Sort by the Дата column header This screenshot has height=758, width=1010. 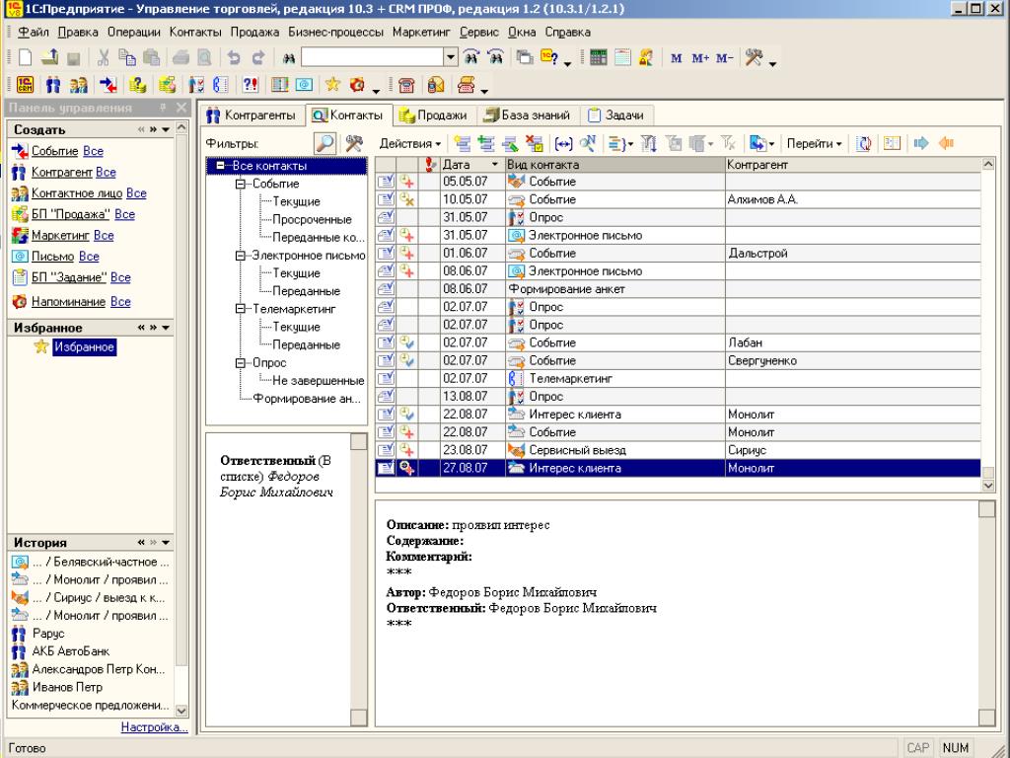click(x=472, y=165)
